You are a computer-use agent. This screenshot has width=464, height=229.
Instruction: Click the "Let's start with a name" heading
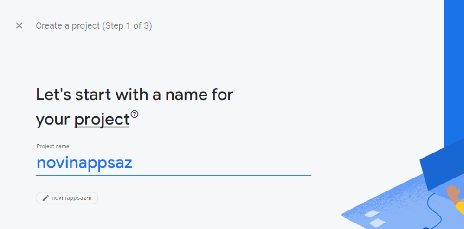(135, 95)
